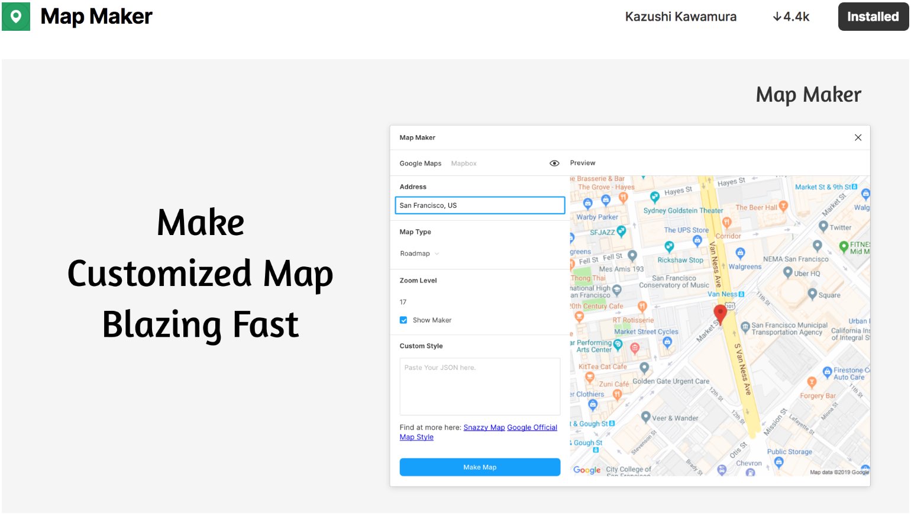Viewport: 911px width, 521px height.
Task: Click the Zoom Level value 17
Action: [x=403, y=302]
